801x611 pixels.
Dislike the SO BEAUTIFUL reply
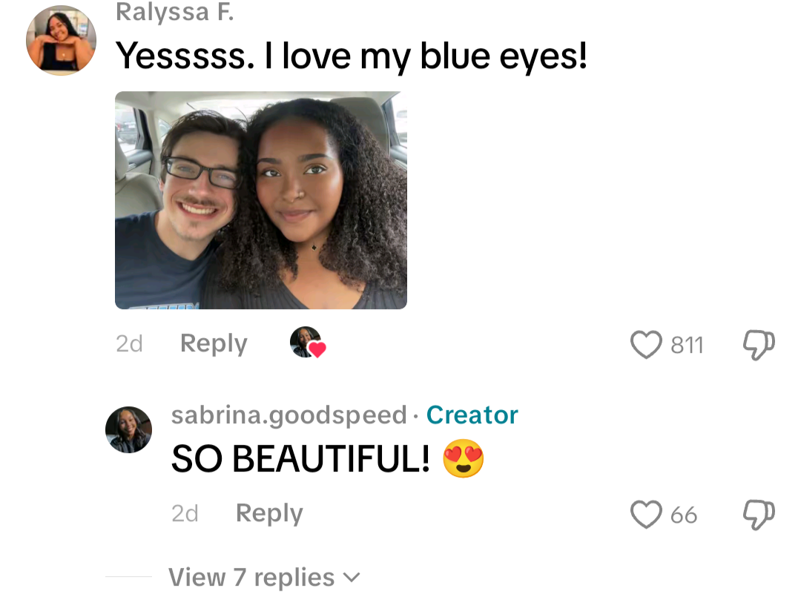click(759, 515)
